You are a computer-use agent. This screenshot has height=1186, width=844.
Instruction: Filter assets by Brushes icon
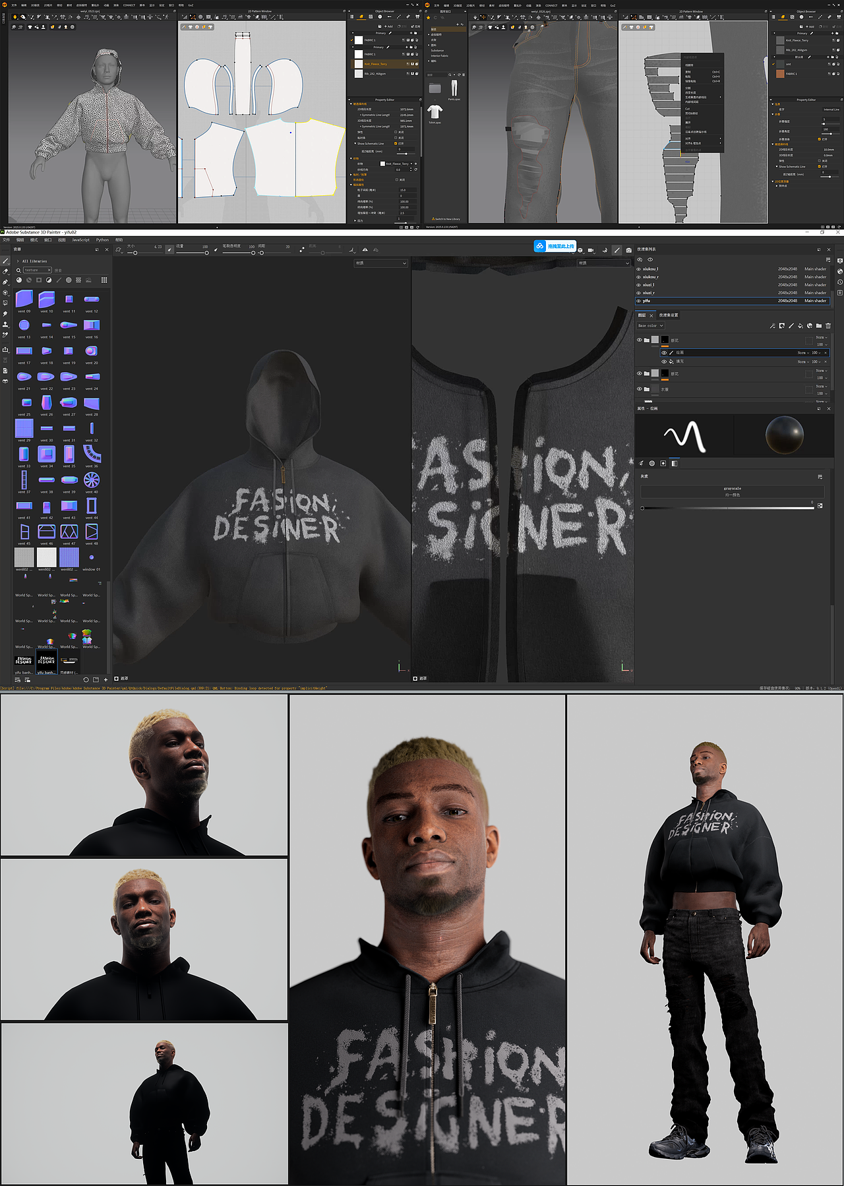pyautogui.click(x=59, y=280)
